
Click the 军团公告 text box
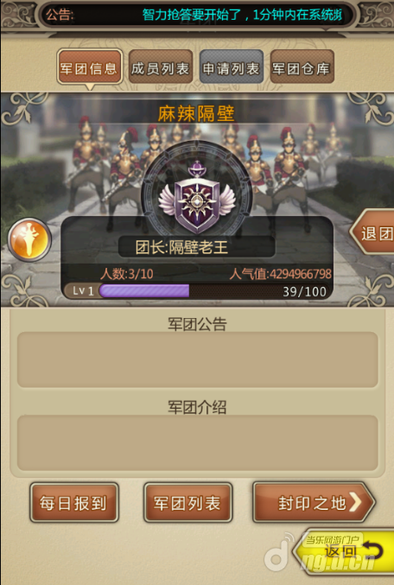point(197,359)
